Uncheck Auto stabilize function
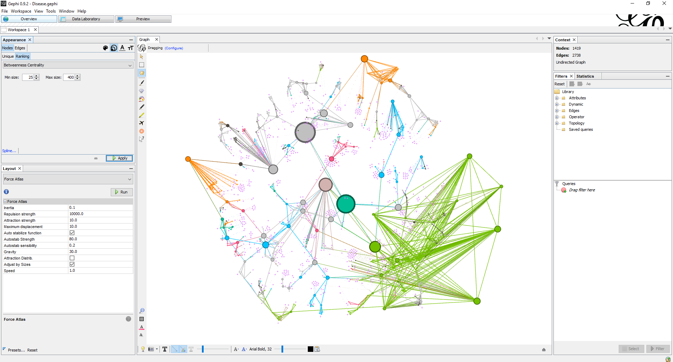Screen dimensions: 673x362 click(72, 232)
